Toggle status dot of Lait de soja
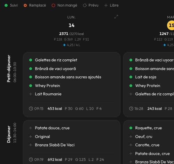Image resolution: width=174 pixels, height=164 pixels. coord(131,77)
